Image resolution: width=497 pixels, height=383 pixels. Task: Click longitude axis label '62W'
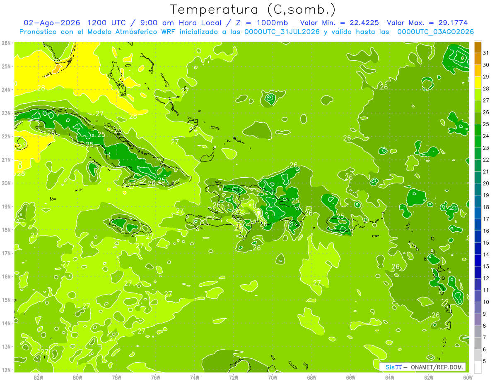[x=429, y=377]
